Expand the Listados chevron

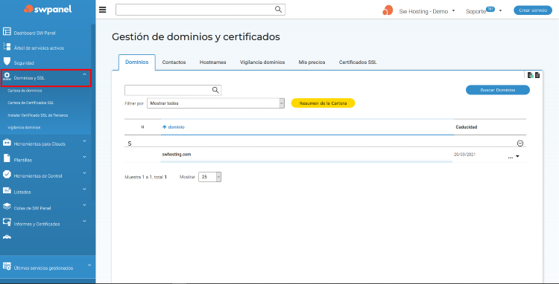point(84,189)
